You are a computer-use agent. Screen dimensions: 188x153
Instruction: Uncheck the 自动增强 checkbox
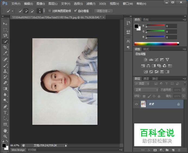coord(76,11)
